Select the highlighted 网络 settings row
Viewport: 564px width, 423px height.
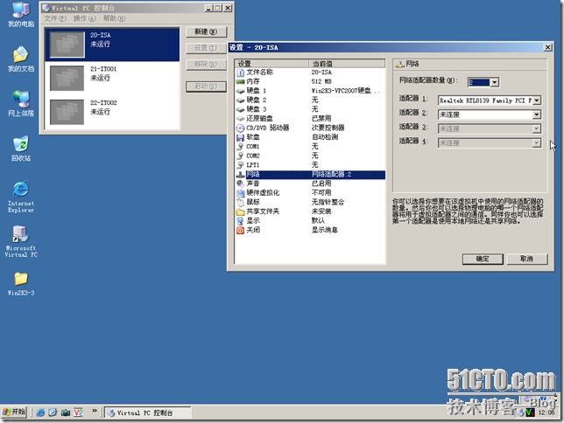pos(310,175)
